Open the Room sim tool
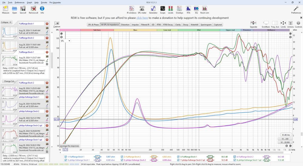303x166 pixels. click(205, 10)
